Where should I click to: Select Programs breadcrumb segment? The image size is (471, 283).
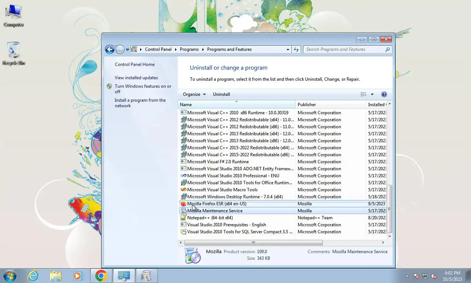click(x=189, y=49)
